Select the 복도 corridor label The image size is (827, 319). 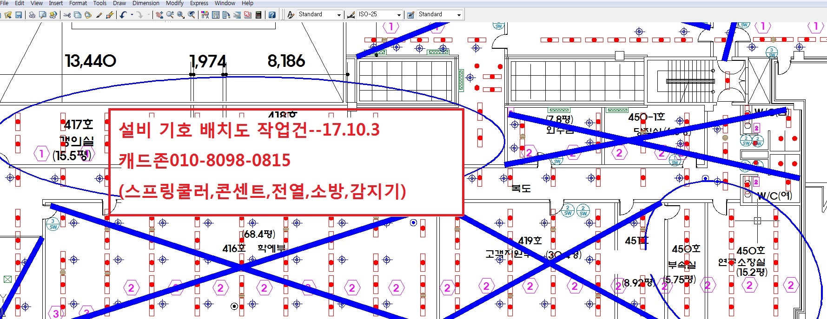(521, 188)
